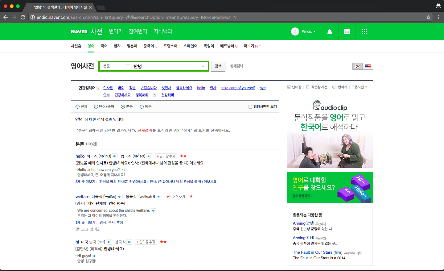444x271 pixels.
Task: Click the browser back arrow
Action: [x=6, y=17]
